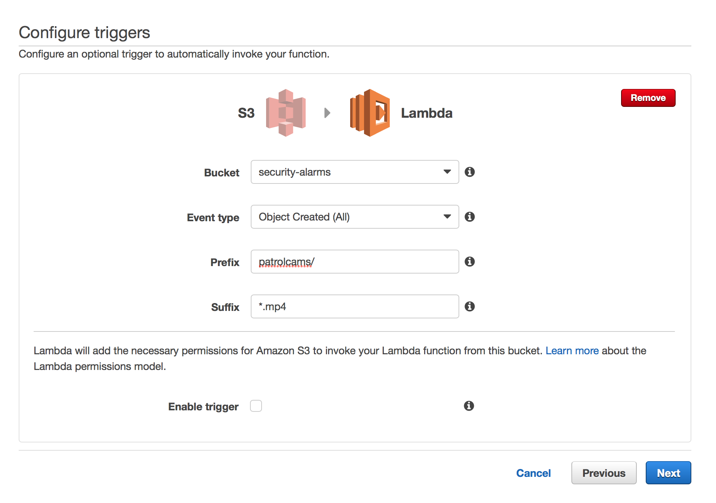Show info for the Prefix field
Screen dimensions: 716x503
pyautogui.click(x=470, y=262)
